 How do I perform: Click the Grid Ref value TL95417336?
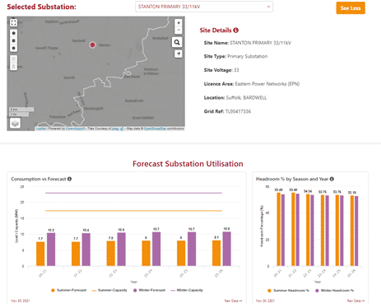point(238,111)
